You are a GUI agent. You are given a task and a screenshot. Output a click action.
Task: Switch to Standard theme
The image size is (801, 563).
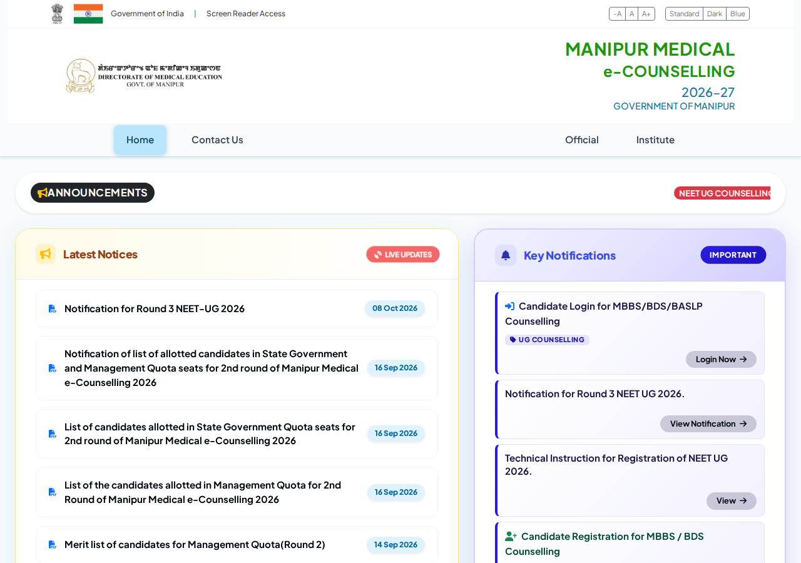point(685,14)
